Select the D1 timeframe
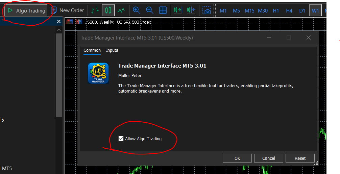Screen dimensions: 340x174 click(x=302, y=10)
